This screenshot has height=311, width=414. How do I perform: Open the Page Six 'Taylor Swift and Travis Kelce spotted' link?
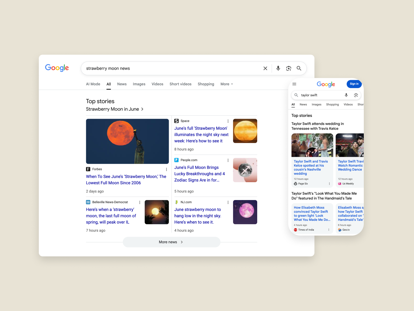point(311,167)
